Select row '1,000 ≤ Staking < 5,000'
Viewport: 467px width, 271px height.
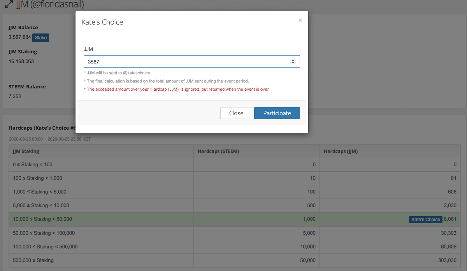tap(235, 192)
